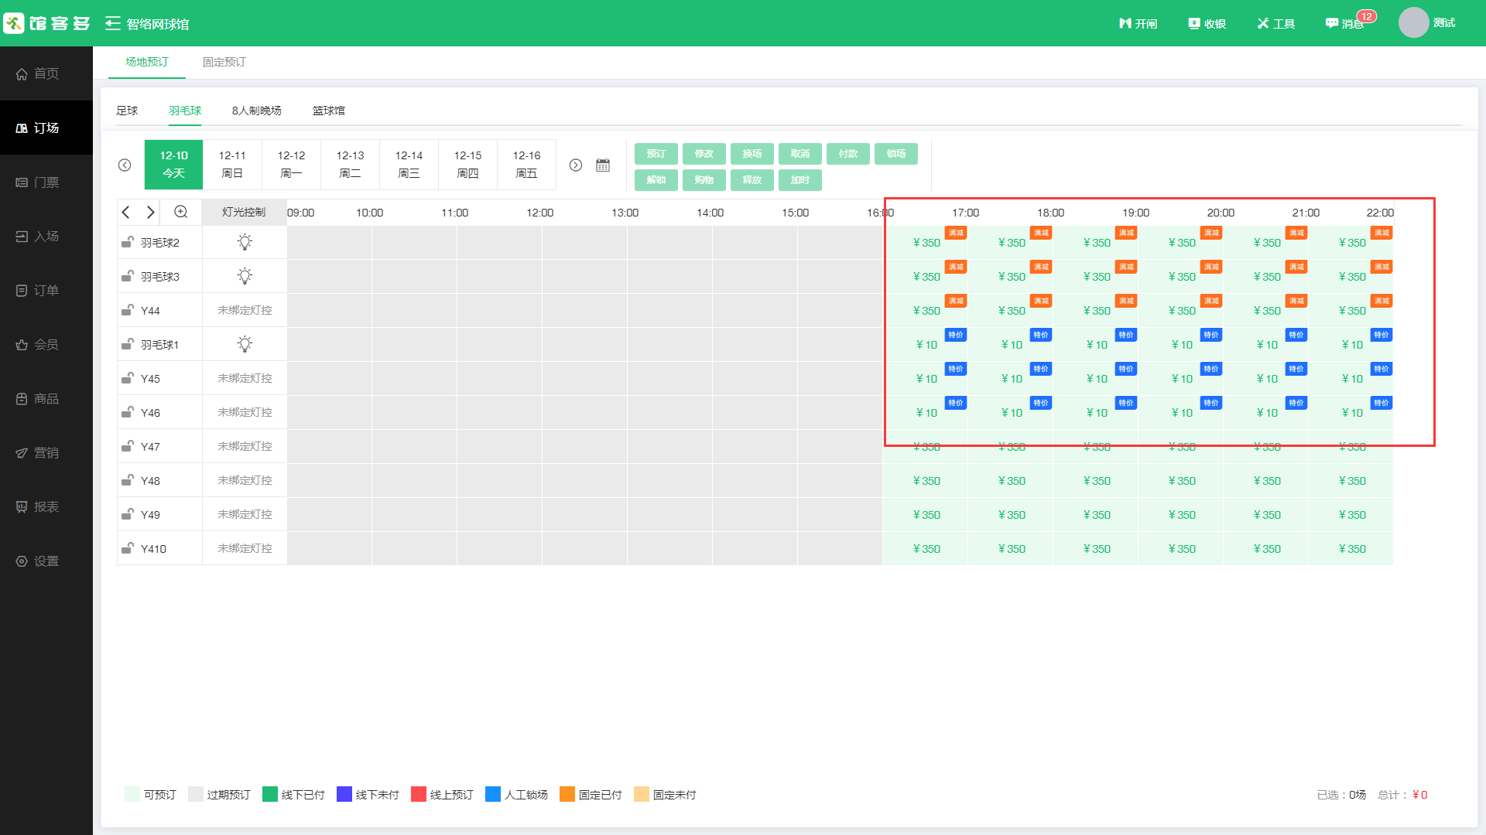Viewport: 1486px width, 835px height.
Task: Select the 篮球馆 venue tab
Action: click(328, 111)
